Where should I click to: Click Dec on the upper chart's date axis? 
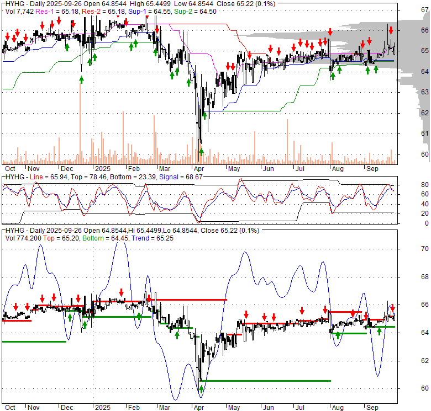coord(67,169)
